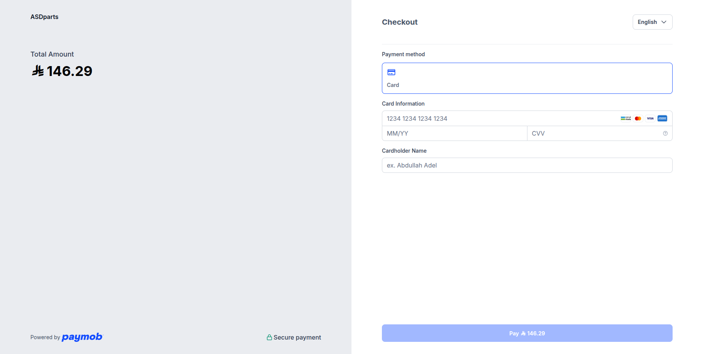Image resolution: width=703 pixels, height=354 pixels.
Task: Click the MM/YY expiry date field
Action: coord(454,133)
